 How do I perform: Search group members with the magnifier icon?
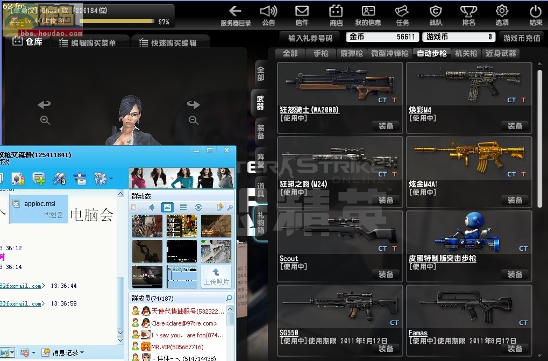click(229, 298)
